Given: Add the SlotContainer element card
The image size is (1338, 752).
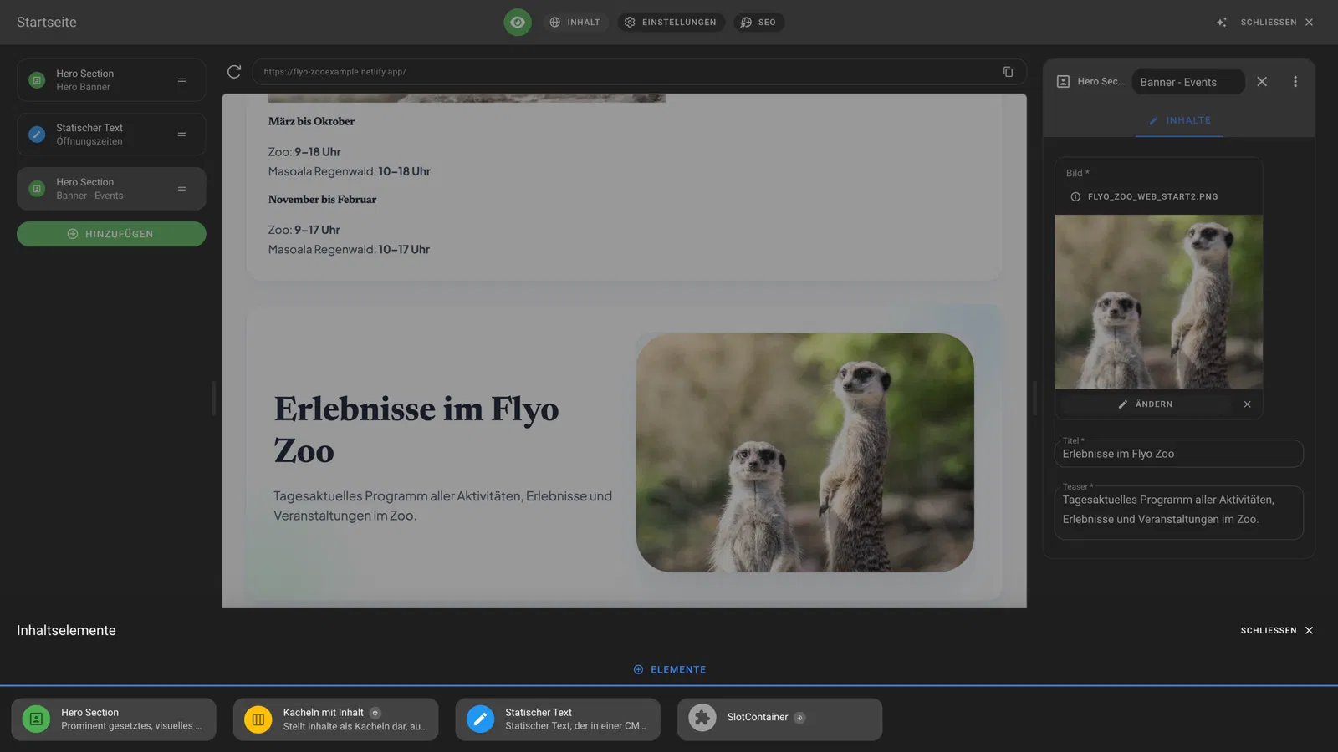Looking at the screenshot, I should coord(779,719).
